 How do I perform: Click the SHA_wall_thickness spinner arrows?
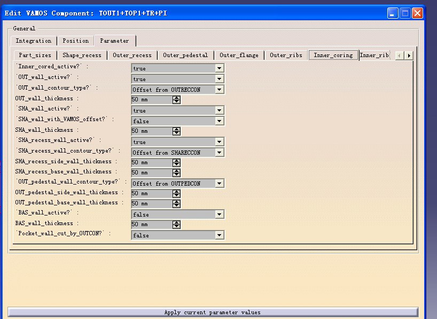176,131
